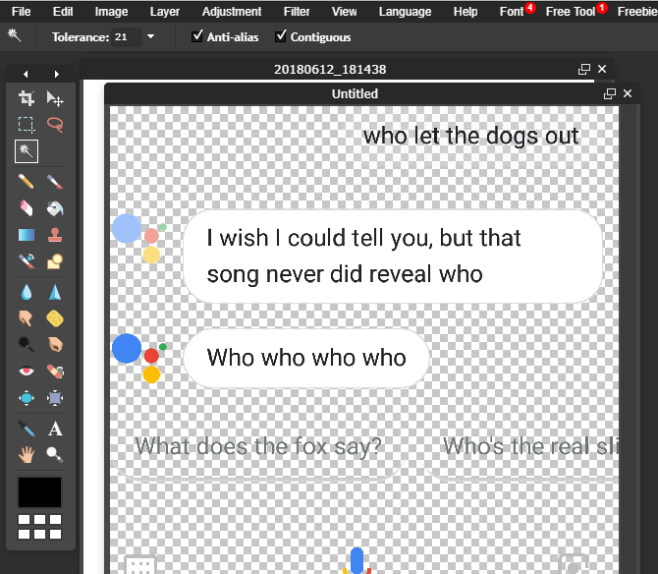Select the Red Eye Reduction tool
Screen dimensions: 658x574
tap(26, 372)
